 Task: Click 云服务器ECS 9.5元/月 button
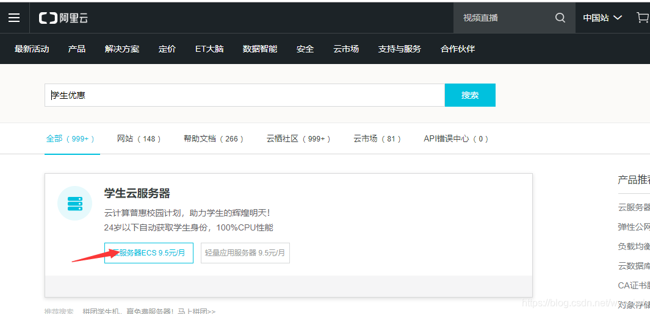pyautogui.click(x=149, y=252)
